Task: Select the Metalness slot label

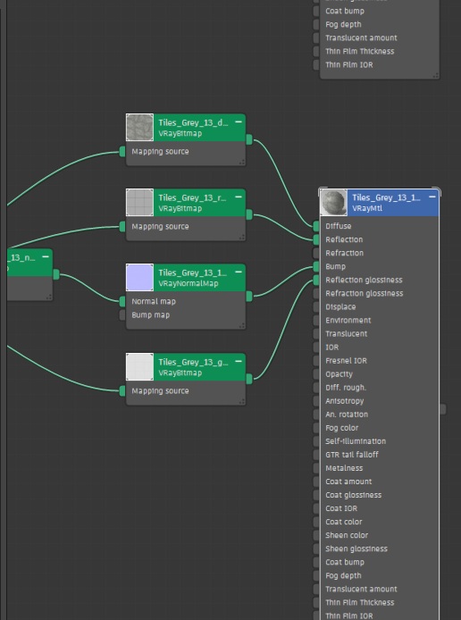Action: (x=344, y=468)
